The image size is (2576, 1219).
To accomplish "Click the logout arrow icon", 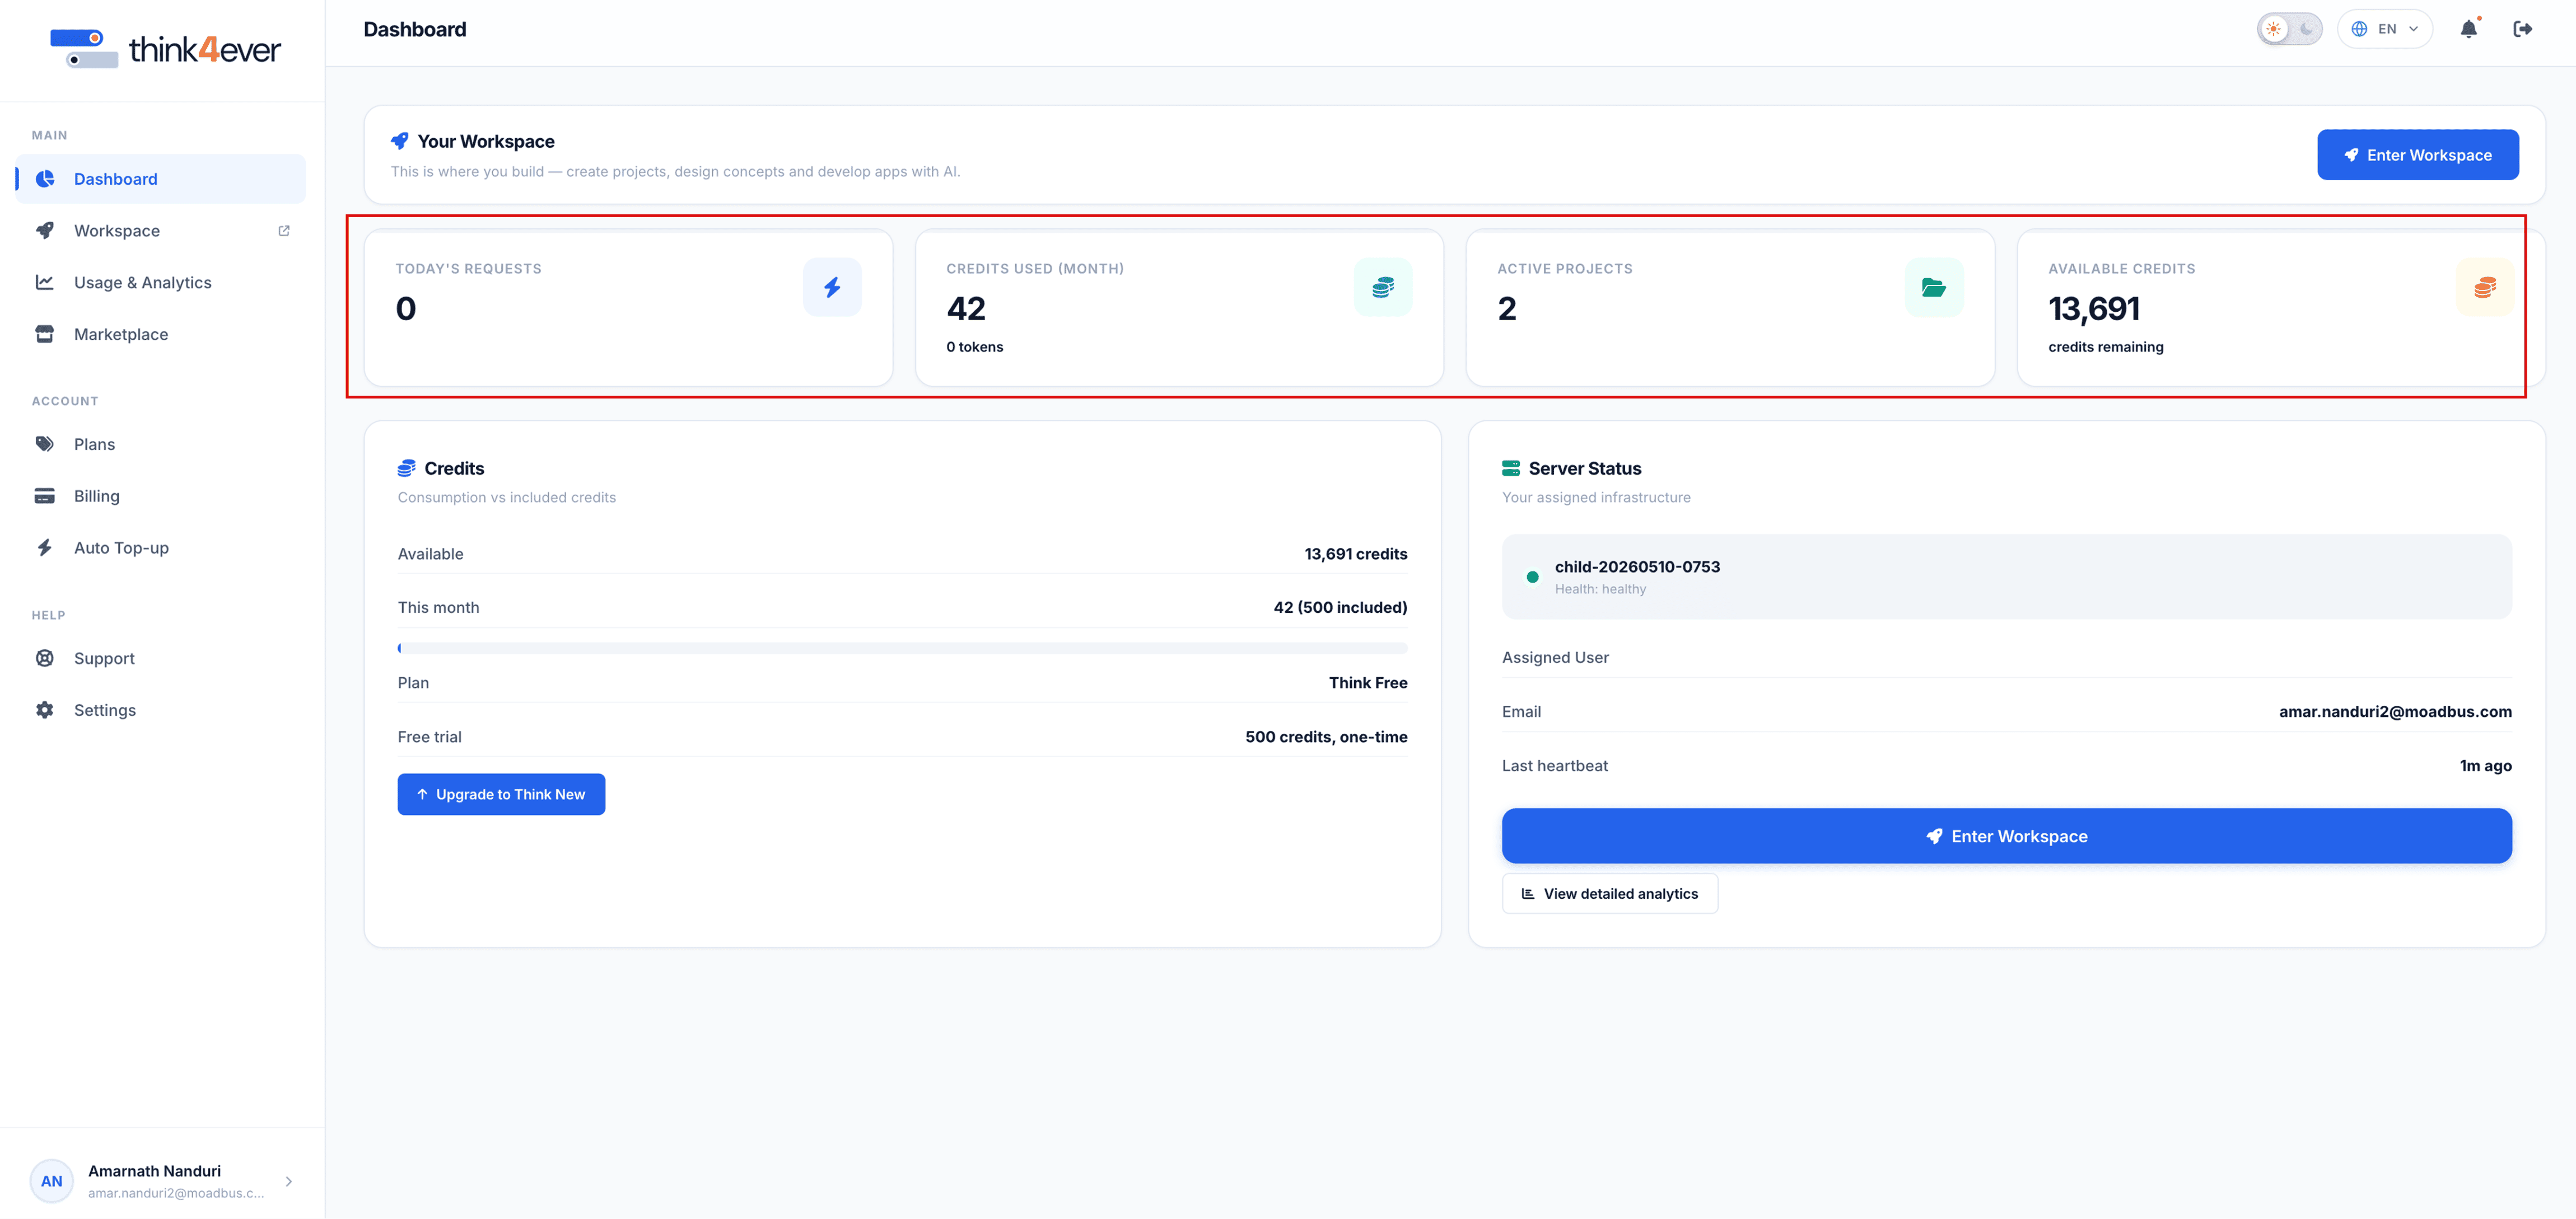I will pos(2522,29).
